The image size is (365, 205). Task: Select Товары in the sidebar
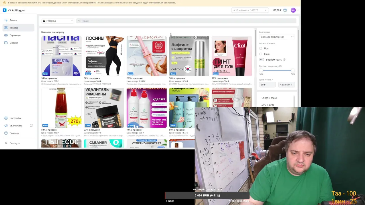tap(19, 28)
